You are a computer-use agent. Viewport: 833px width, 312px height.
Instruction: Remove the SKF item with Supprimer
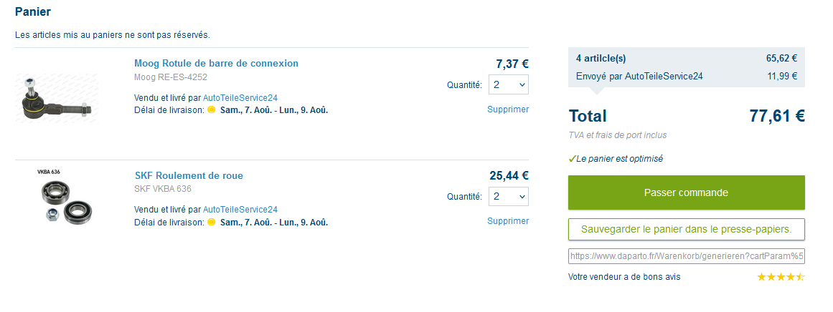tap(508, 221)
